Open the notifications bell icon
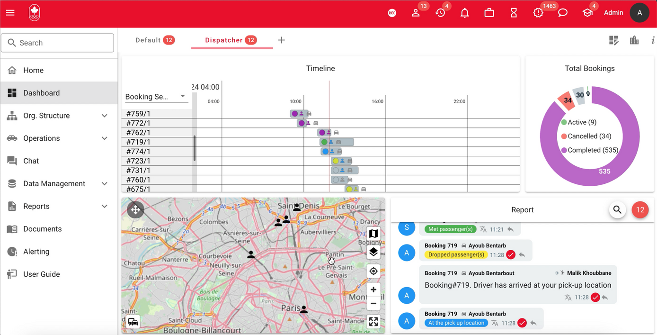Image resolution: width=657 pixels, height=335 pixels. [465, 13]
